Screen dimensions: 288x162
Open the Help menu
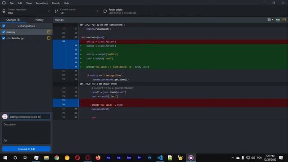[x=66, y=3]
